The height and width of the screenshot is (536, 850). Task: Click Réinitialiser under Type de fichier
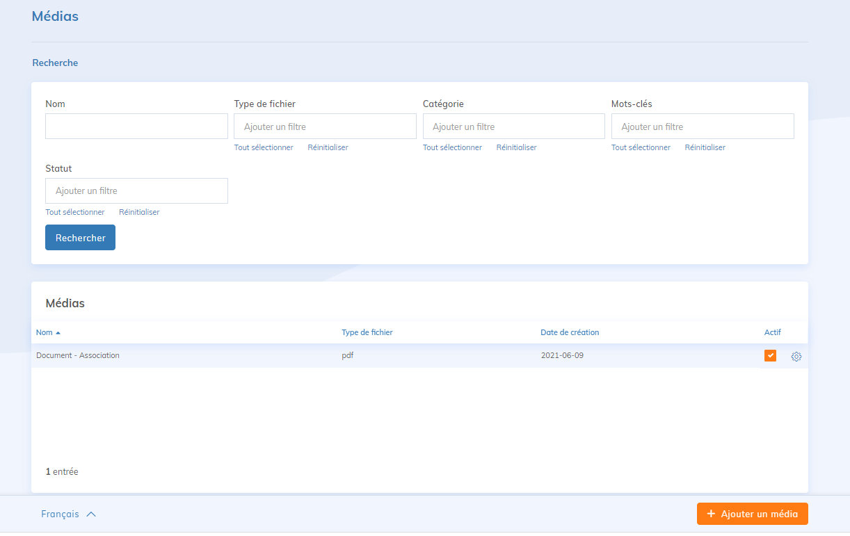pyautogui.click(x=328, y=147)
